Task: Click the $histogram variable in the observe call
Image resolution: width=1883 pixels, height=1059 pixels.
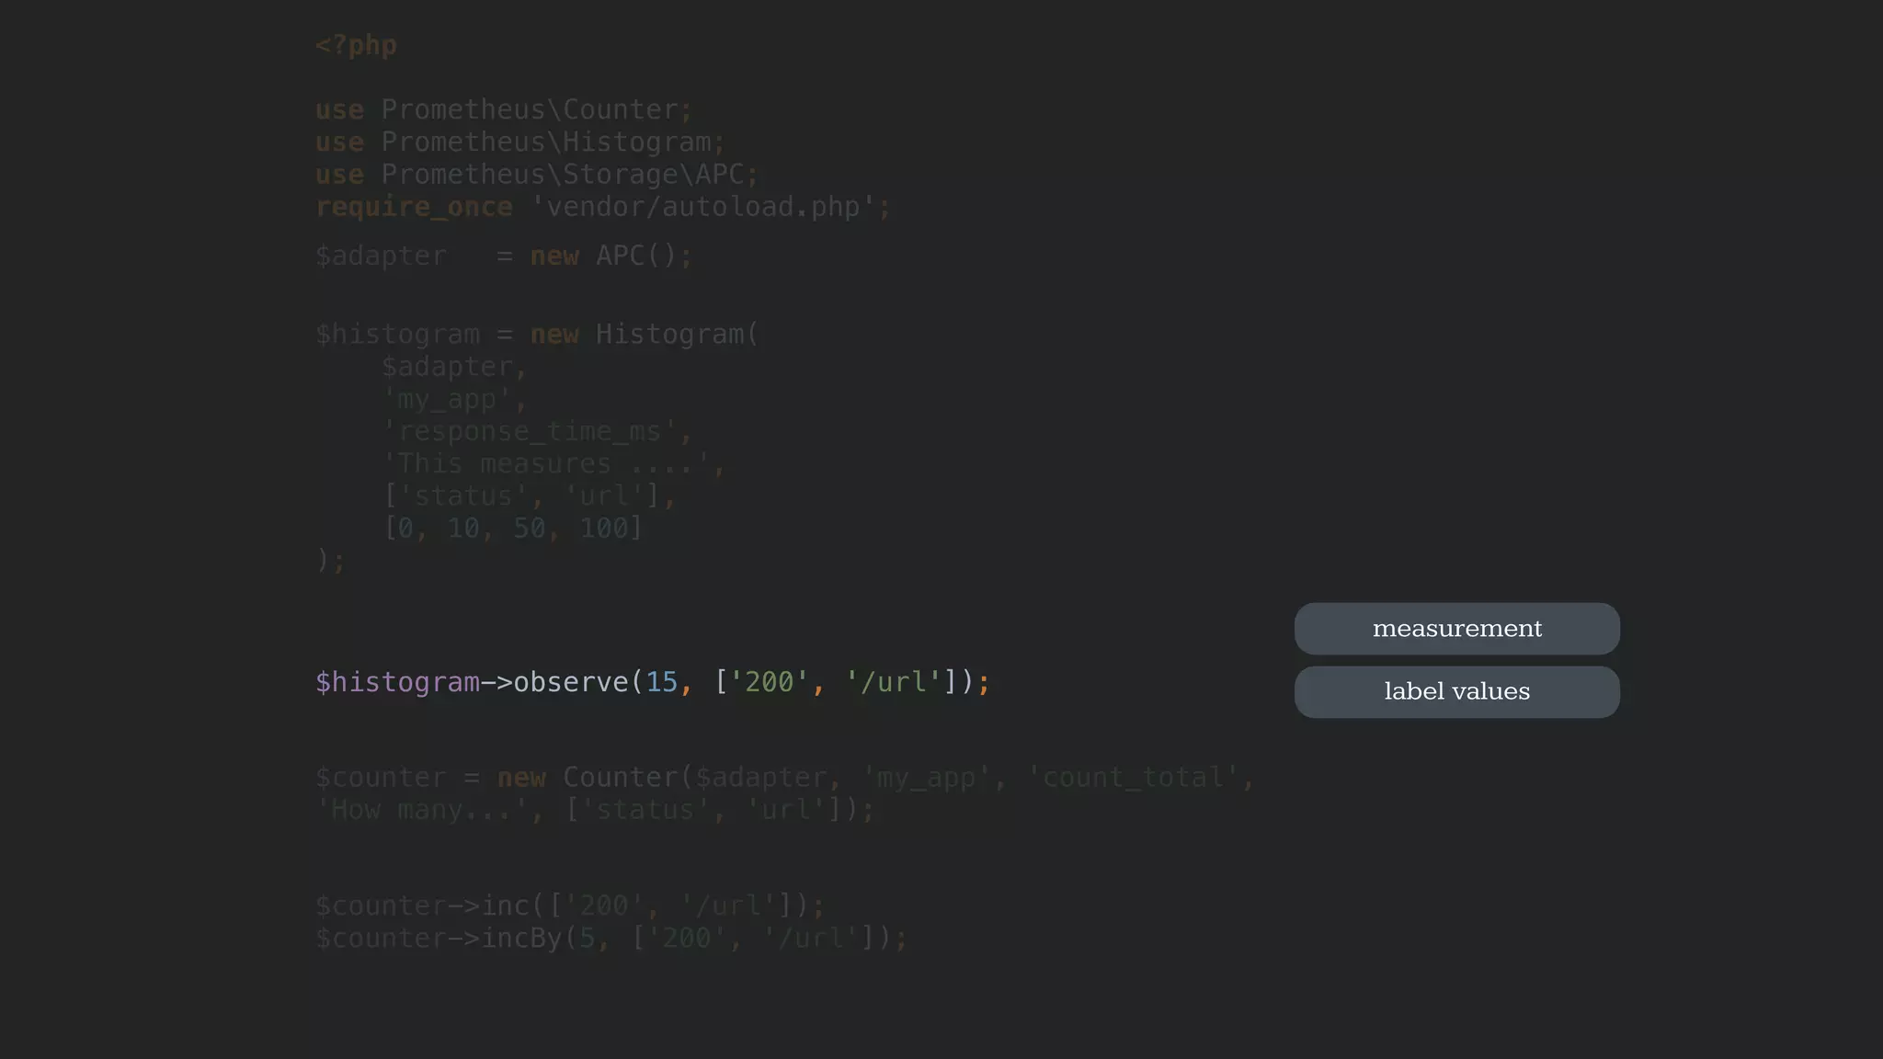Action: (397, 682)
